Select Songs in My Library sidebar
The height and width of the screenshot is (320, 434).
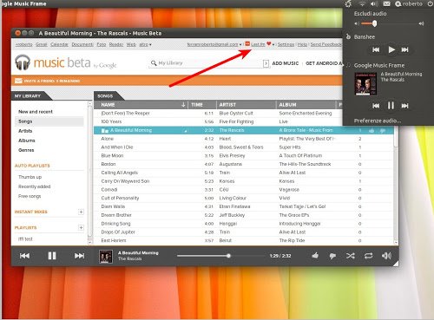(x=49, y=121)
